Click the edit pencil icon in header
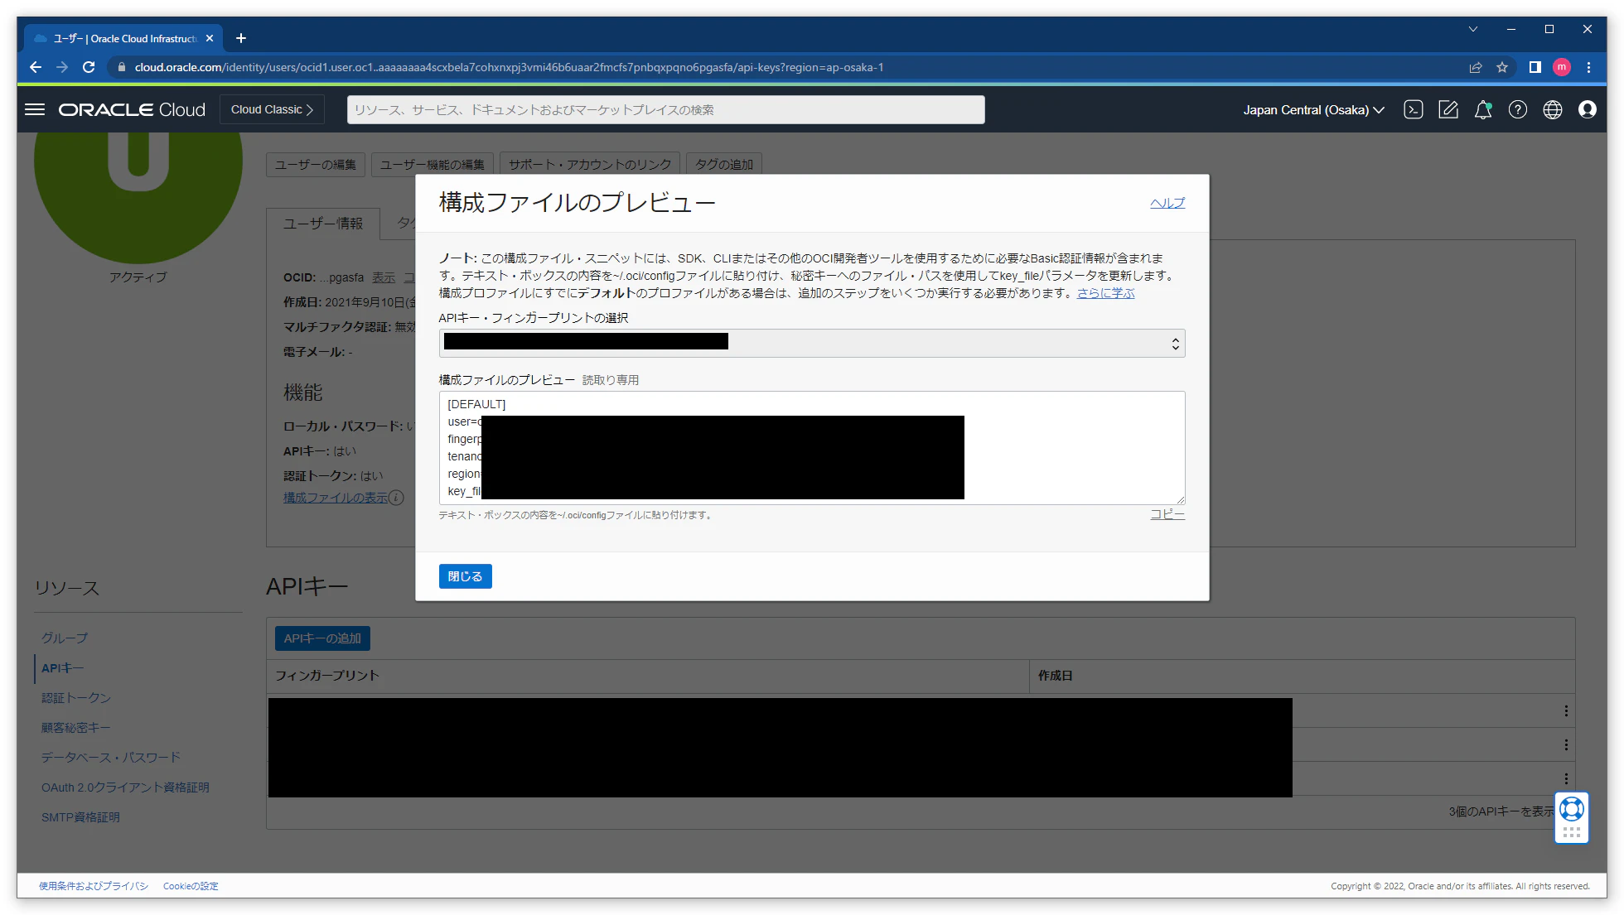This screenshot has height=915, width=1624. coord(1448,109)
